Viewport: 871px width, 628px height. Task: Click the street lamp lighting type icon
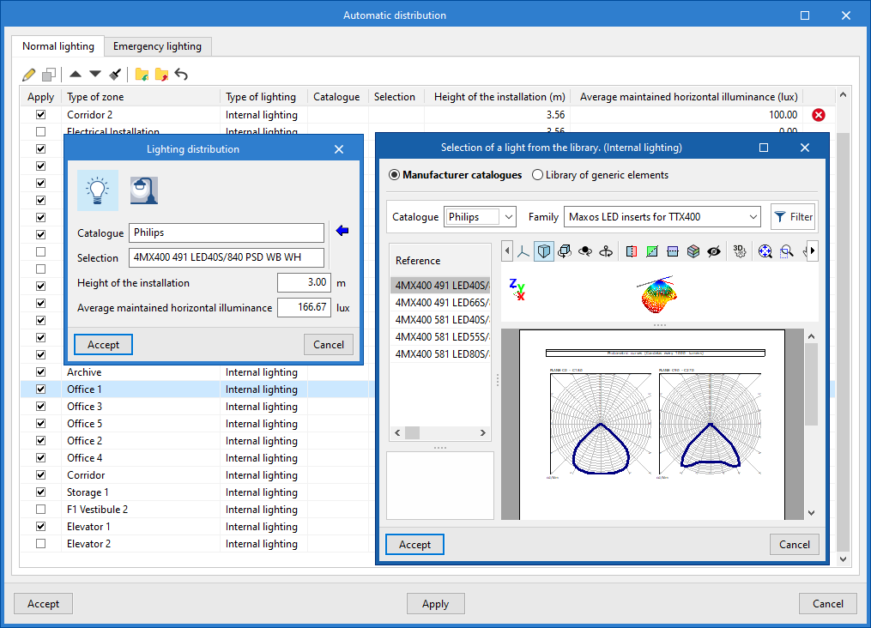143,190
